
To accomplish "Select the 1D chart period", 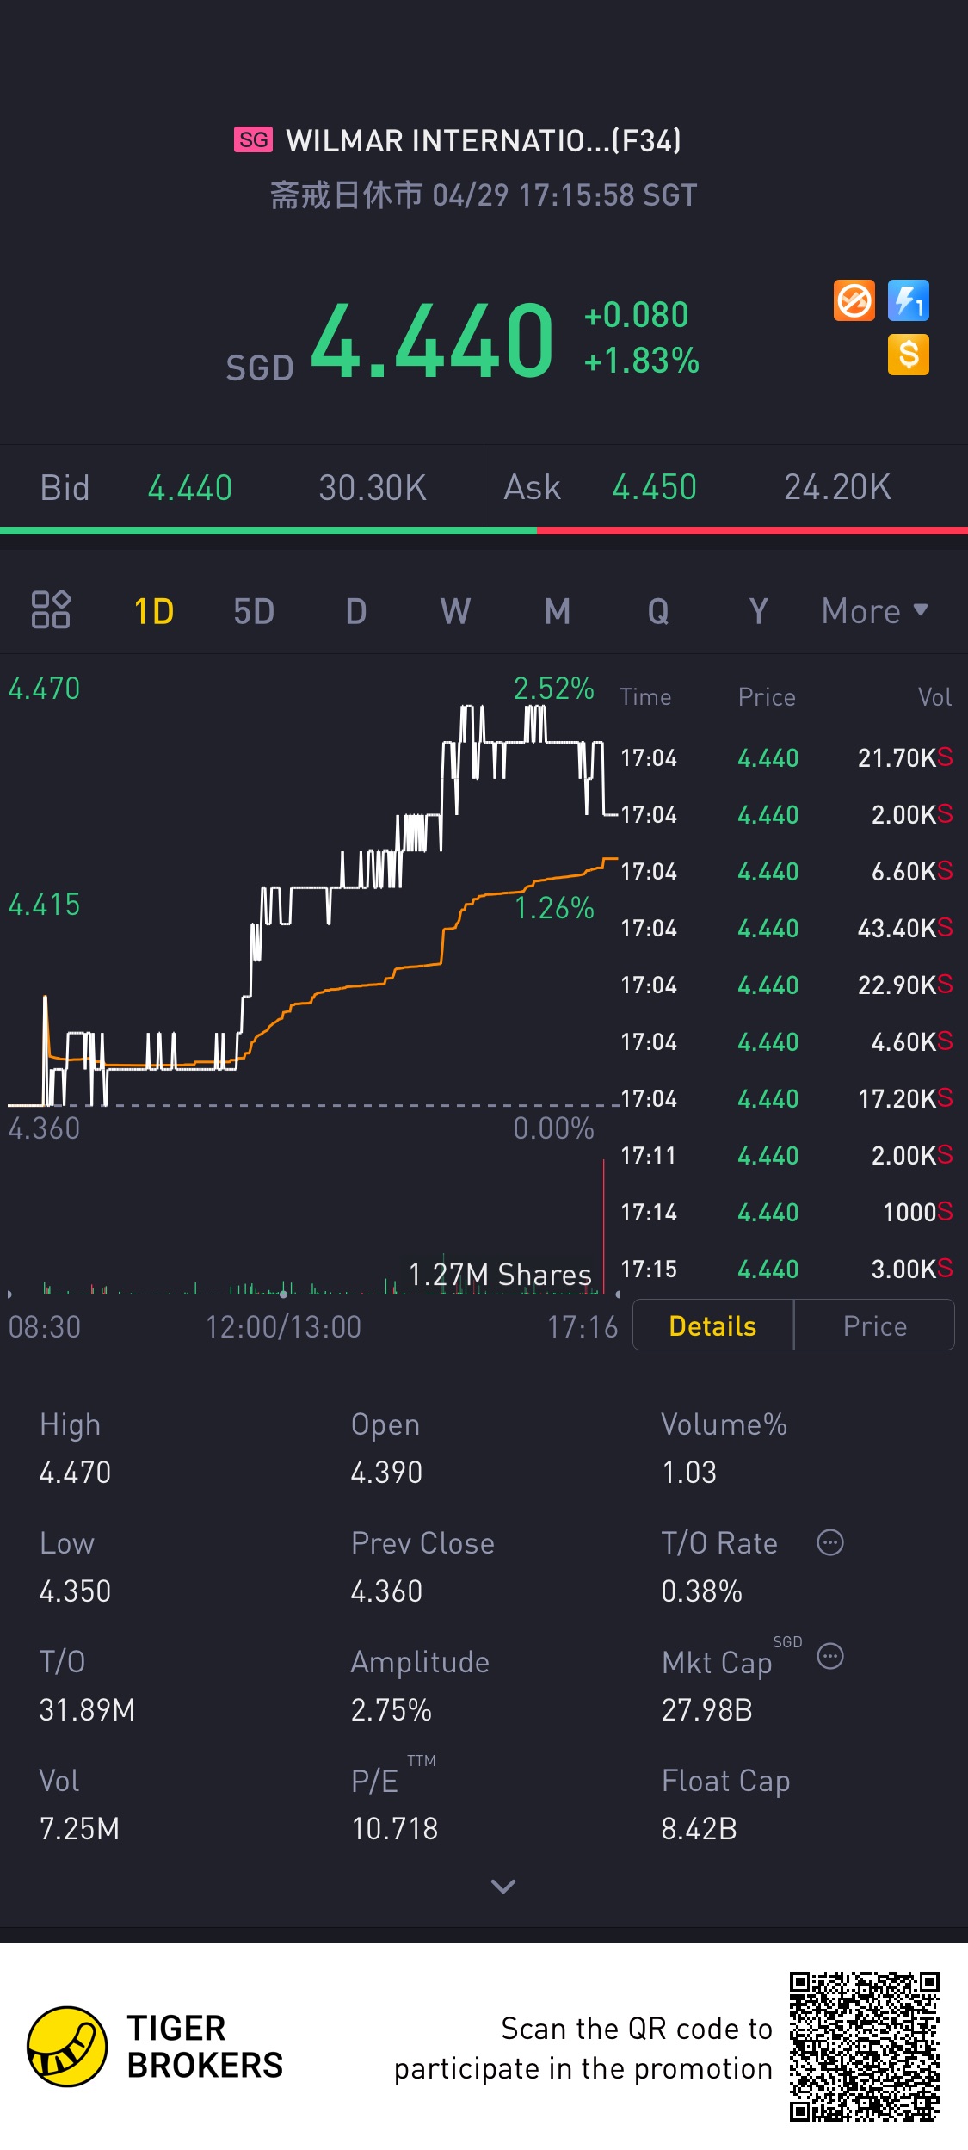I will 154,611.
